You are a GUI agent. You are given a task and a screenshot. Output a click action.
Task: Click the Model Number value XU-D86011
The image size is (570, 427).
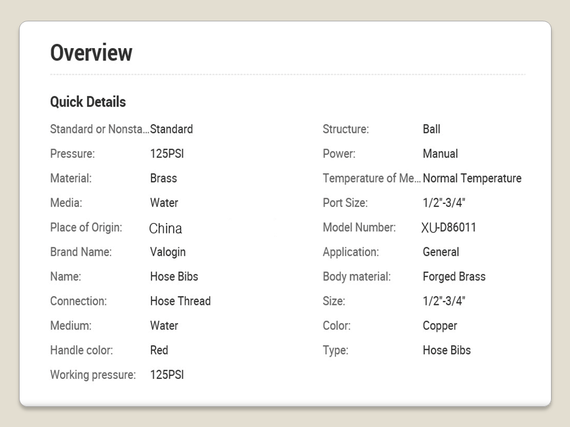(x=448, y=228)
